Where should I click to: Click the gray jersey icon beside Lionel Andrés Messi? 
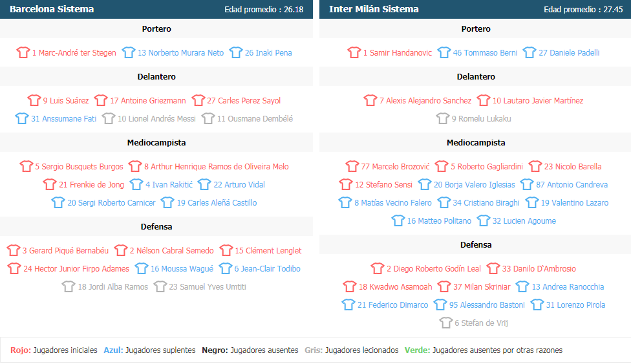pyautogui.click(x=108, y=119)
